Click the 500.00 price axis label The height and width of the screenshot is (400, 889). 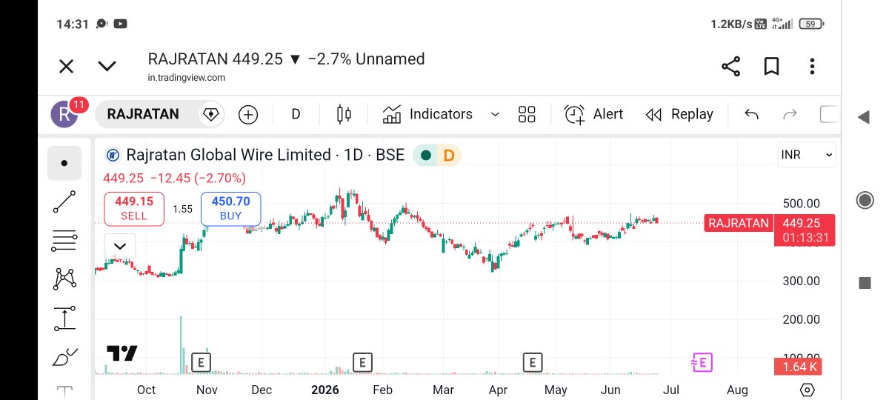[x=801, y=204]
